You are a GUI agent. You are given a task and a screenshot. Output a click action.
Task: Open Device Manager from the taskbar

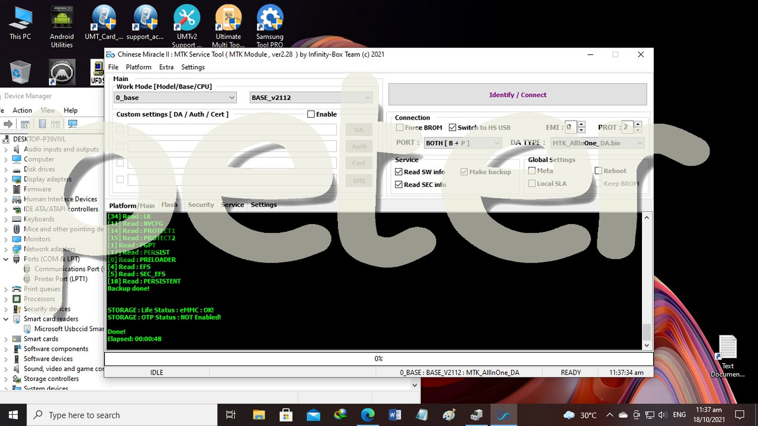[477, 415]
